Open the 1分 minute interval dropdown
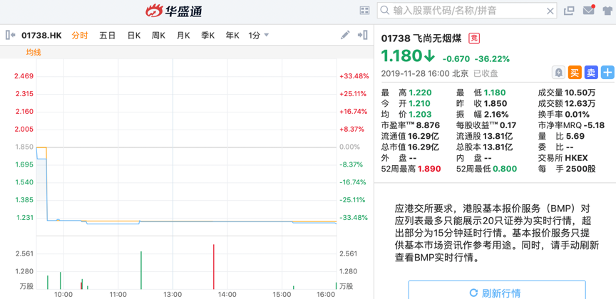Viewport: 616px width, 299px height. click(259, 35)
